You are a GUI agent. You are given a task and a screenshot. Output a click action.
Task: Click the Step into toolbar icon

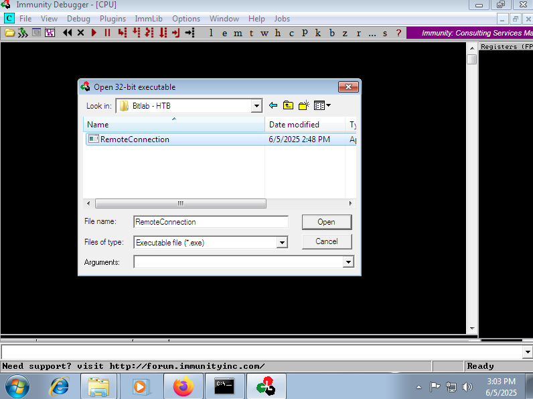point(123,33)
